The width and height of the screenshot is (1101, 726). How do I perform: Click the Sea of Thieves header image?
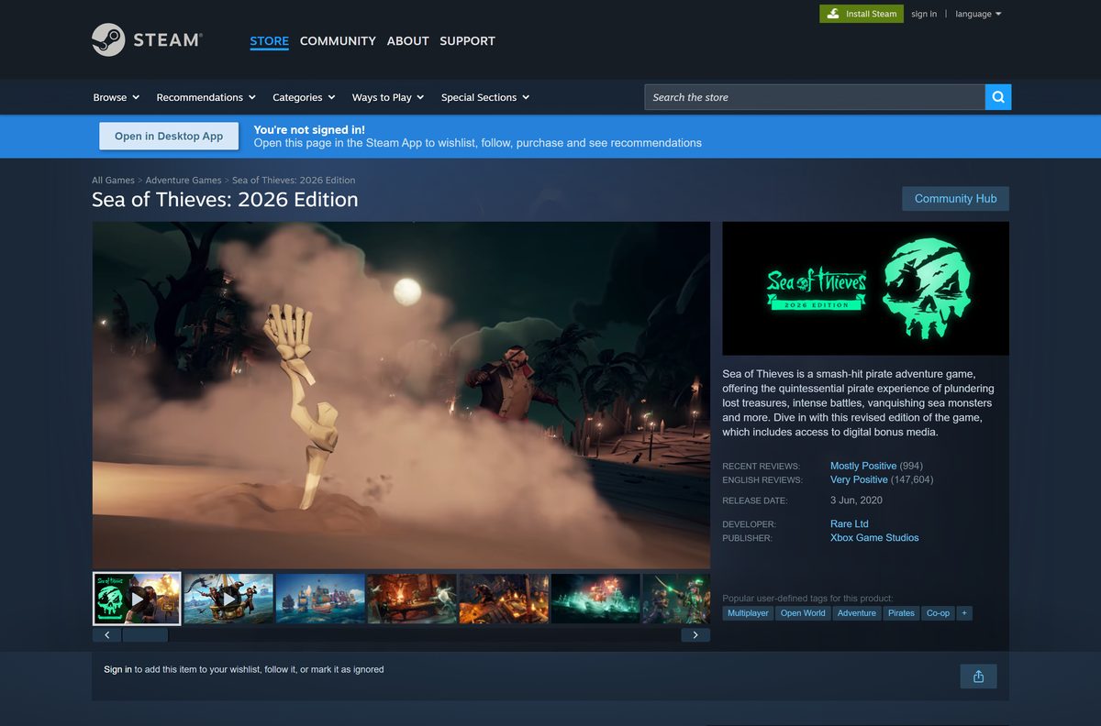pyautogui.click(x=865, y=289)
